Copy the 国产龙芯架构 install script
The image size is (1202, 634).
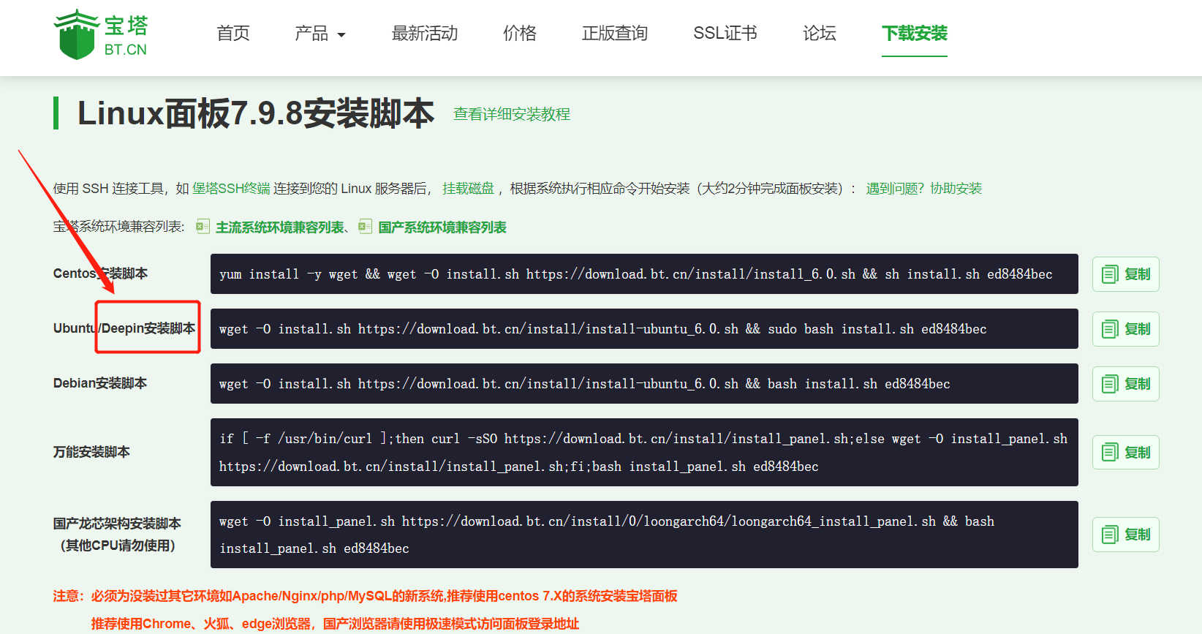(x=1126, y=535)
